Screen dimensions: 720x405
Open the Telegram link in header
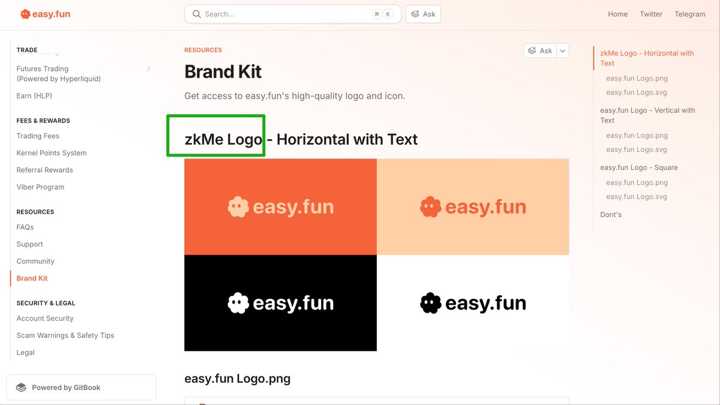tap(690, 14)
